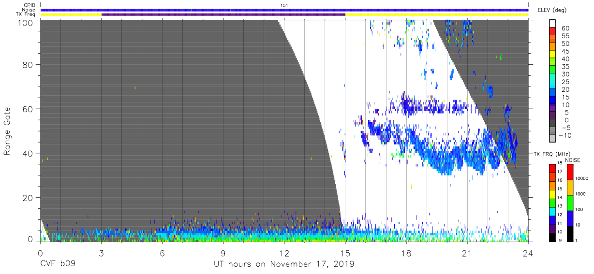Click the 'TX Freq' row label
Viewport: 594px width, 274px height.
coord(26,14)
